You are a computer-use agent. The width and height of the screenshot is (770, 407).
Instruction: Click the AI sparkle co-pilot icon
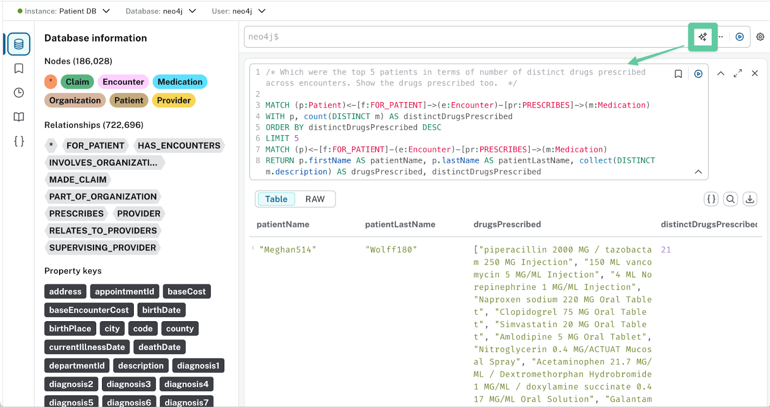(x=703, y=37)
